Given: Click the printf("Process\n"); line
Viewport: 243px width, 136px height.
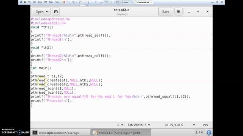Looking at the screenshot, I should click(51, 101).
